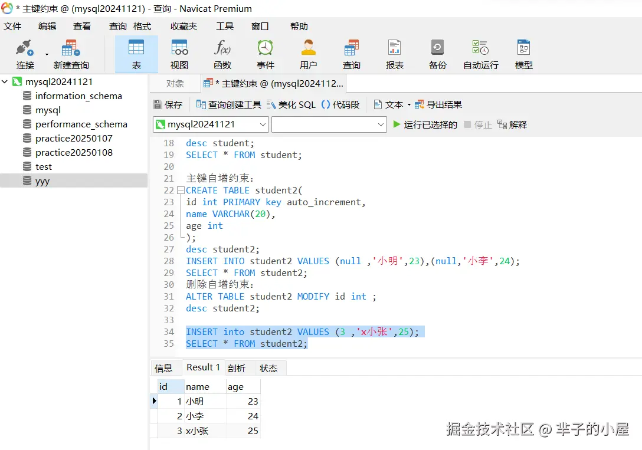Select the 表 table toolbar icon
This screenshot has width=642, height=450.
click(136, 54)
